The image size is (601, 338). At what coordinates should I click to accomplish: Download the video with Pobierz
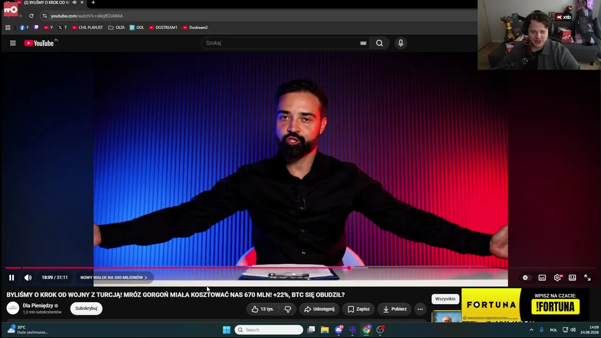[x=394, y=309]
